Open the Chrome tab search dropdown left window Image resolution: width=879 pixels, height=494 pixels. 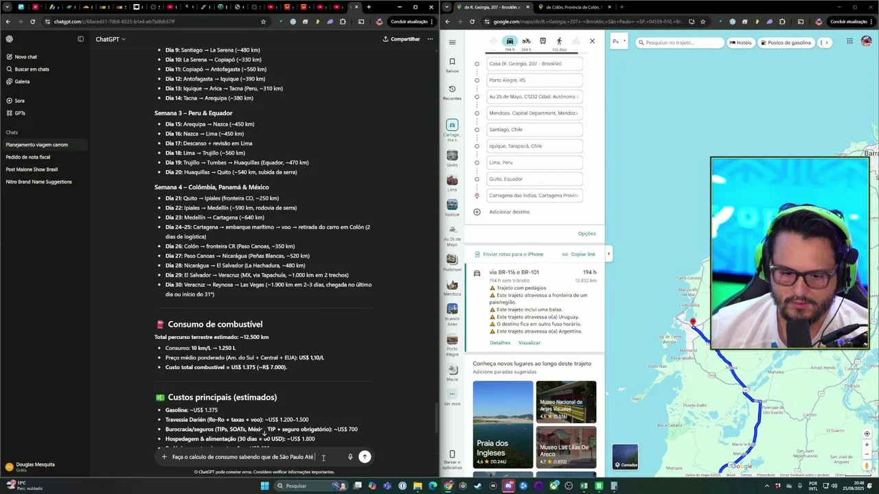(7, 7)
